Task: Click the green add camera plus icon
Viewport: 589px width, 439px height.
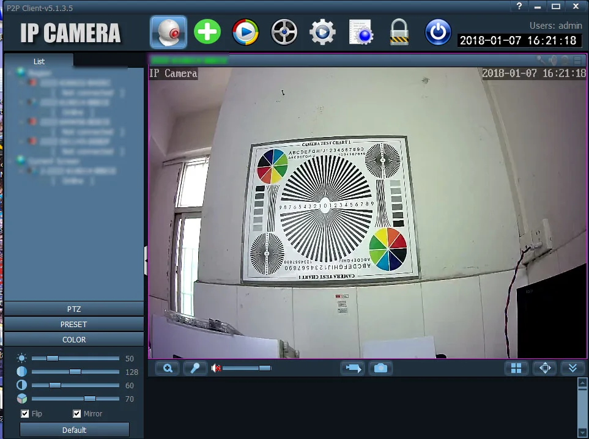Action: tap(207, 32)
